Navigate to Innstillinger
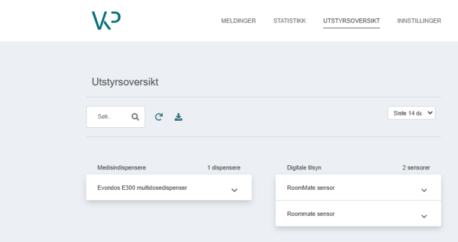This screenshot has width=458, height=242. click(x=419, y=21)
